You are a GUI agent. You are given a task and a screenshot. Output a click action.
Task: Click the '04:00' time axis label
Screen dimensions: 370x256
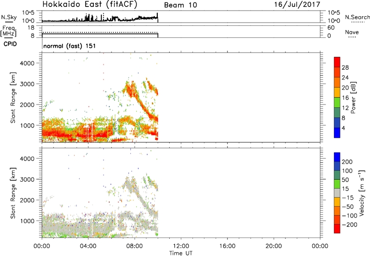coord(88,246)
